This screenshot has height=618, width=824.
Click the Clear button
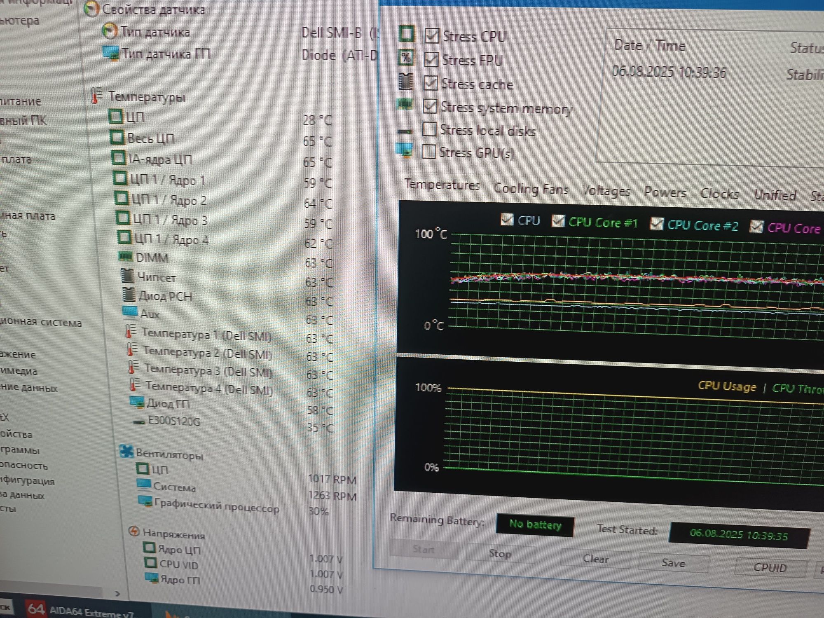(595, 559)
